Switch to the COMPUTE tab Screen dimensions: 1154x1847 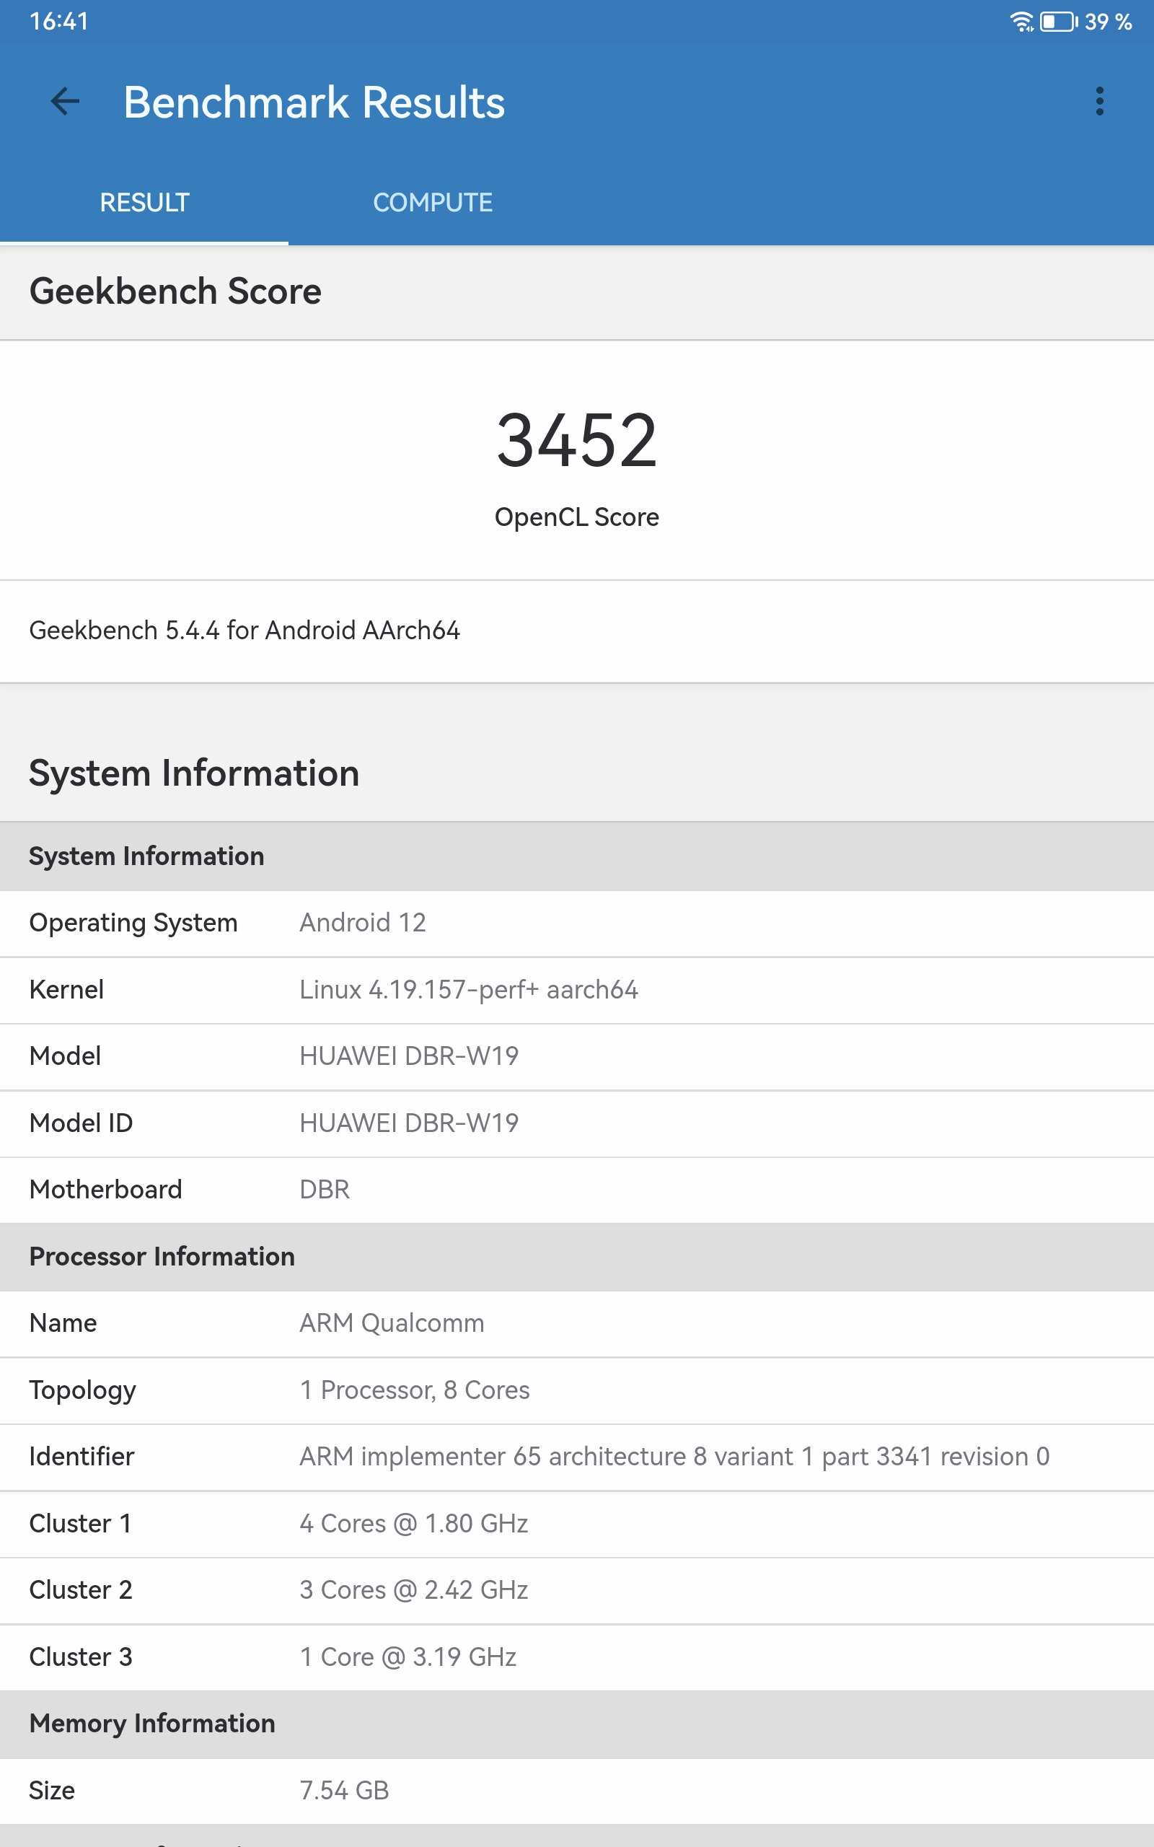click(433, 202)
